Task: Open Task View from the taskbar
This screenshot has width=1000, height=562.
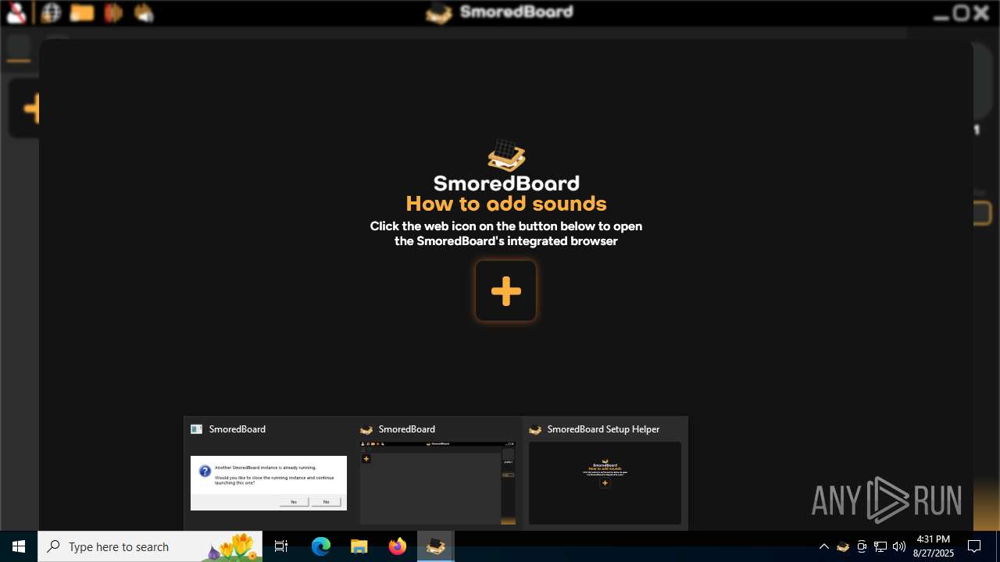Action: (281, 546)
